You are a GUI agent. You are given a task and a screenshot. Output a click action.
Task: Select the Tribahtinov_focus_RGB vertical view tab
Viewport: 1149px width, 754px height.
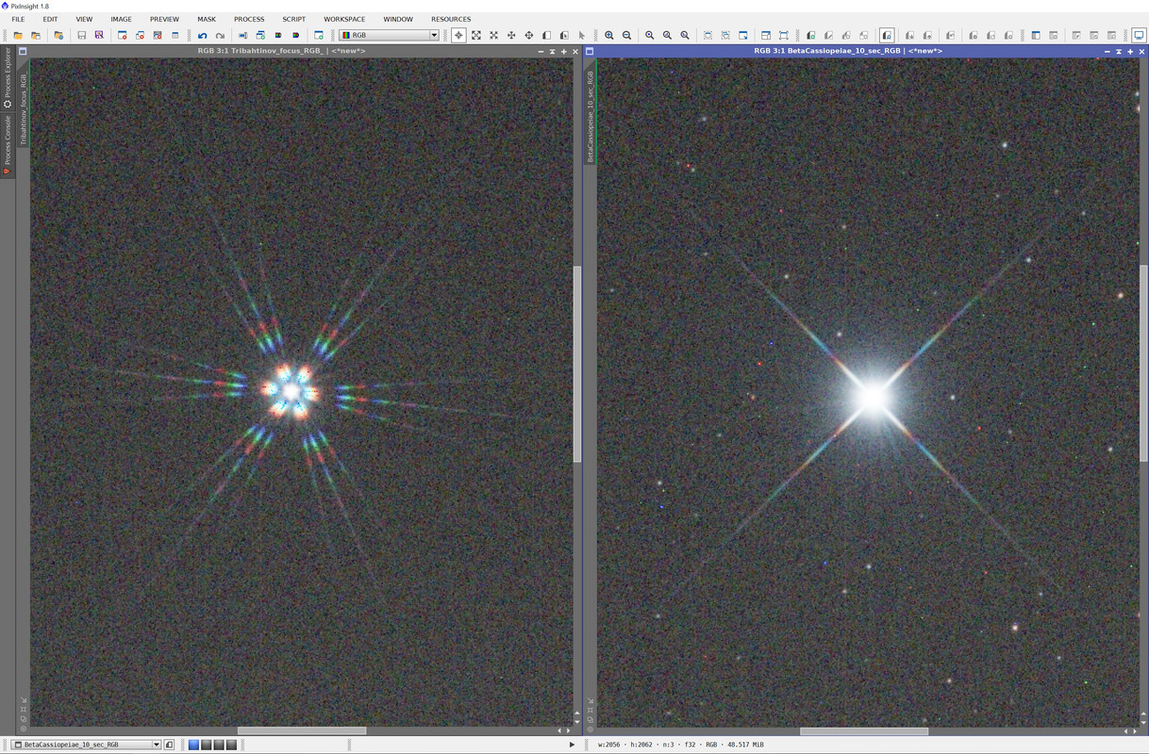pos(24,104)
